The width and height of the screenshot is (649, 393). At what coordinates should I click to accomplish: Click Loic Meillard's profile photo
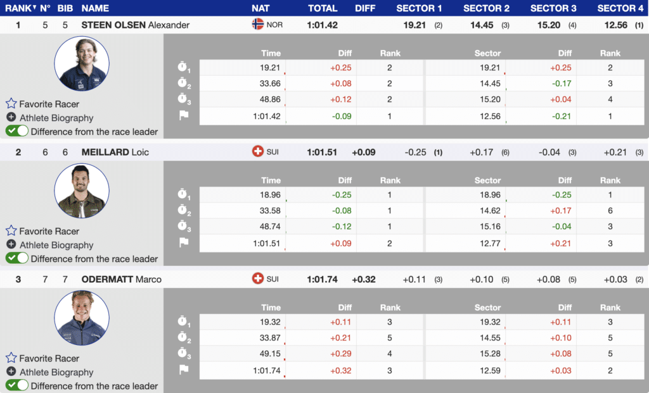pyautogui.click(x=82, y=191)
